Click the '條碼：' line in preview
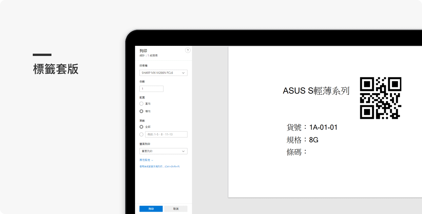 (x=297, y=152)
